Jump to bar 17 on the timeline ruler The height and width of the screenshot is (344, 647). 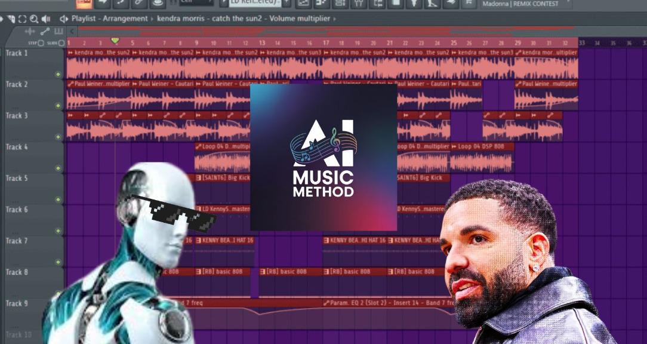pos(325,43)
